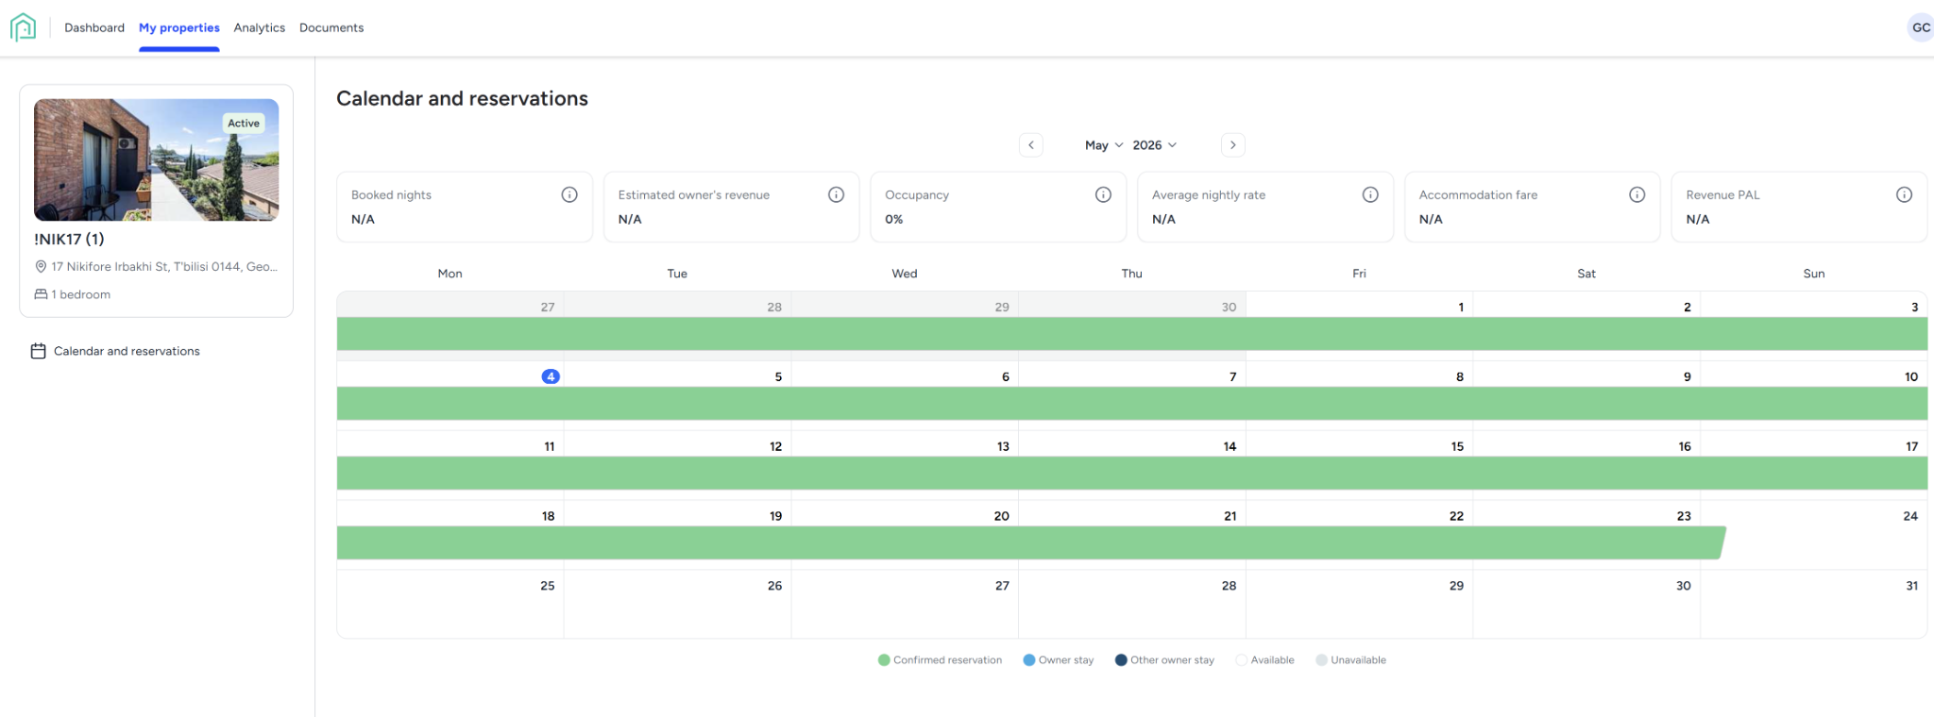This screenshot has height=717, width=1934.
Task: Show Estimated owner's revenue info icon
Action: pyautogui.click(x=837, y=194)
